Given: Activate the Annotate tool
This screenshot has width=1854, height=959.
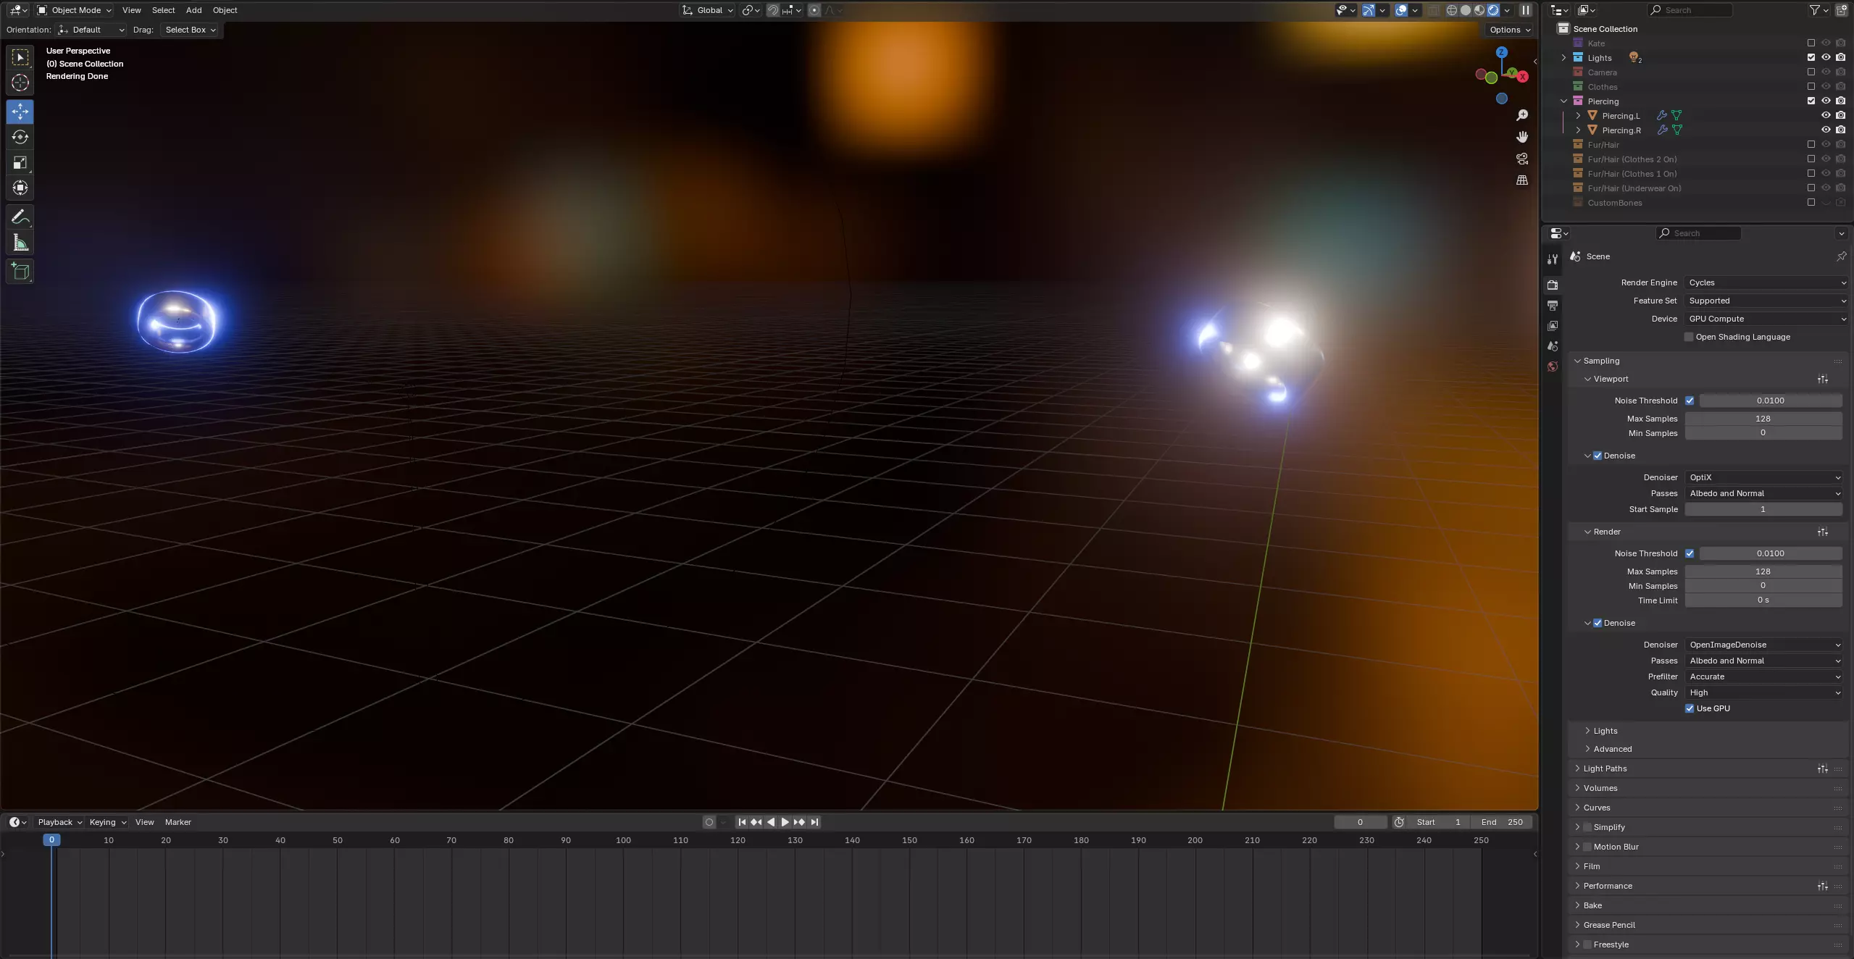Looking at the screenshot, I should pos(20,217).
